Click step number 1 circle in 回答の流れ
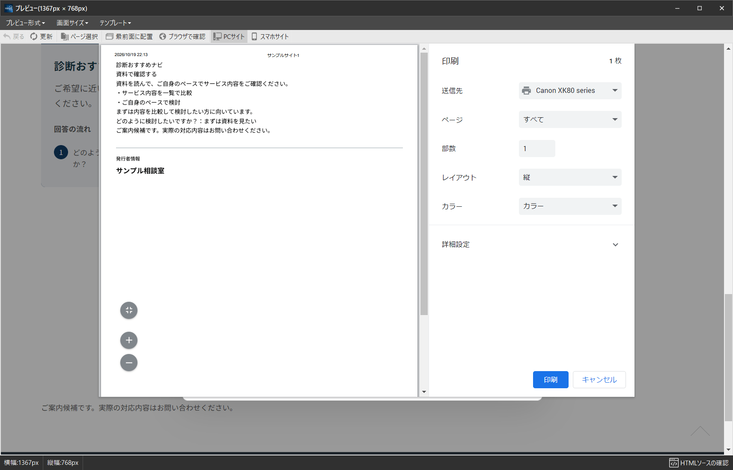The height and width of the screenshot is (470, 733). coord(61,152)
